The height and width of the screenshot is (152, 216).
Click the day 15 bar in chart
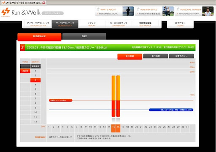[113, 96]
